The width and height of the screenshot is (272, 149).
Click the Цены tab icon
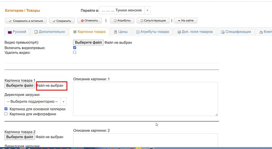(116, 32)
